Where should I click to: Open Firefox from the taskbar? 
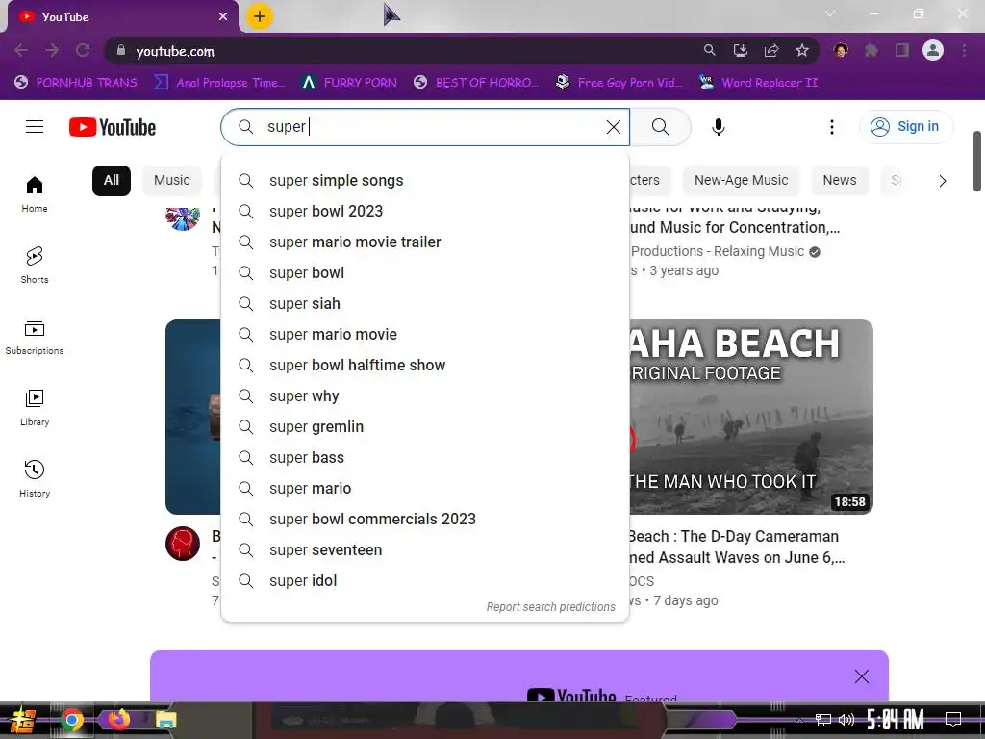tap(118, 720)
